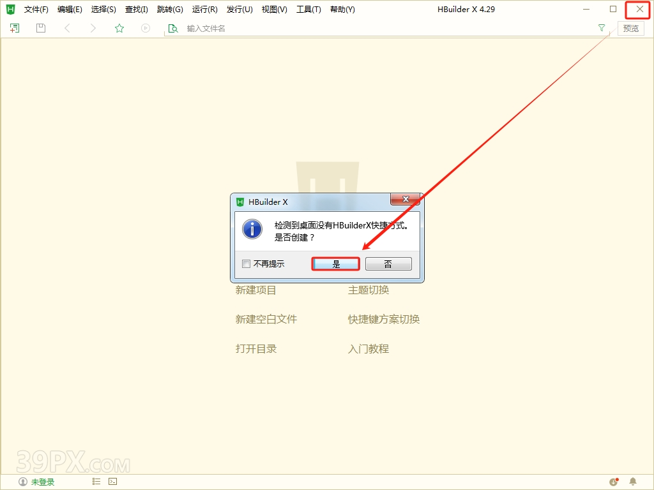This screenshot has width=654, height=490.
Task: Minimize the HBuilder X window
Action: (x=586, y=9)
